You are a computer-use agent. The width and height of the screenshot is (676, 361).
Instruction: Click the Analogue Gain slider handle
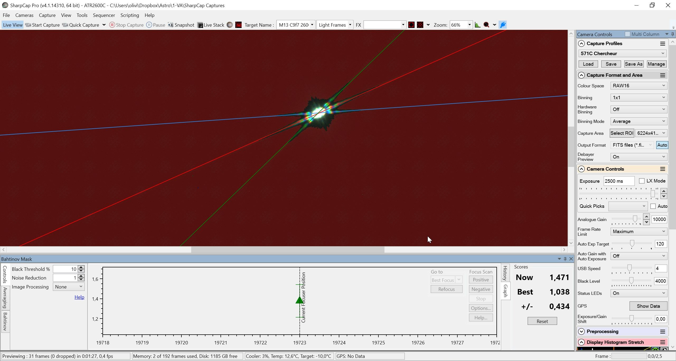click(x=635, y=219)
